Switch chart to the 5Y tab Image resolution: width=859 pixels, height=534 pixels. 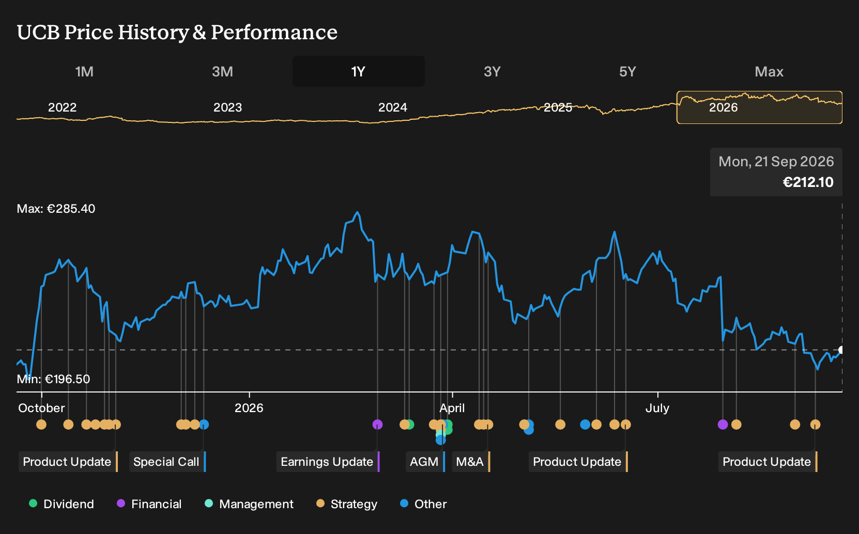[627, 71]
